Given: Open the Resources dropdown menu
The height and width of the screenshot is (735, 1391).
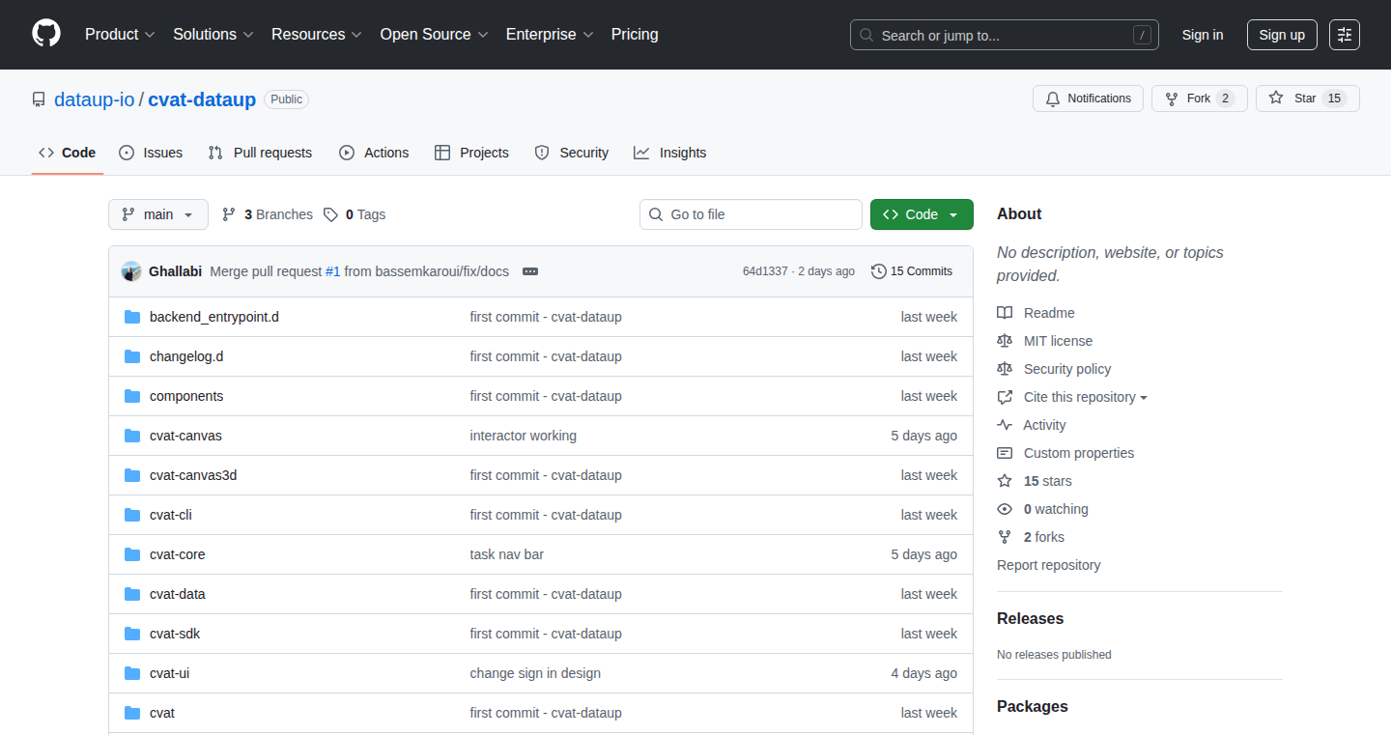Looking at the screenshot, I should pyautogui.click(x=317, y=34).
